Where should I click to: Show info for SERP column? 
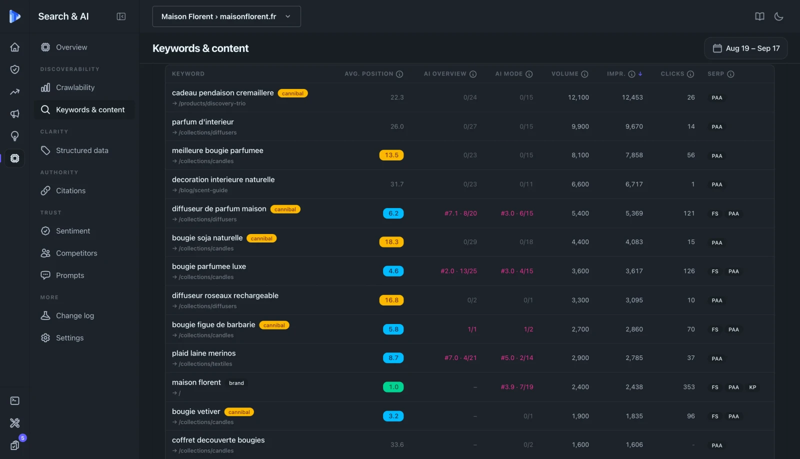pos(730,74)
